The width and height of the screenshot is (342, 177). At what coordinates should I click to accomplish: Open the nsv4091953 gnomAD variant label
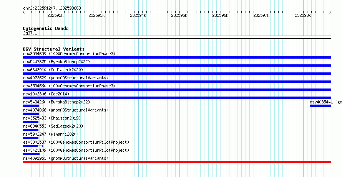pyautogui.click(x=66, y=158)
